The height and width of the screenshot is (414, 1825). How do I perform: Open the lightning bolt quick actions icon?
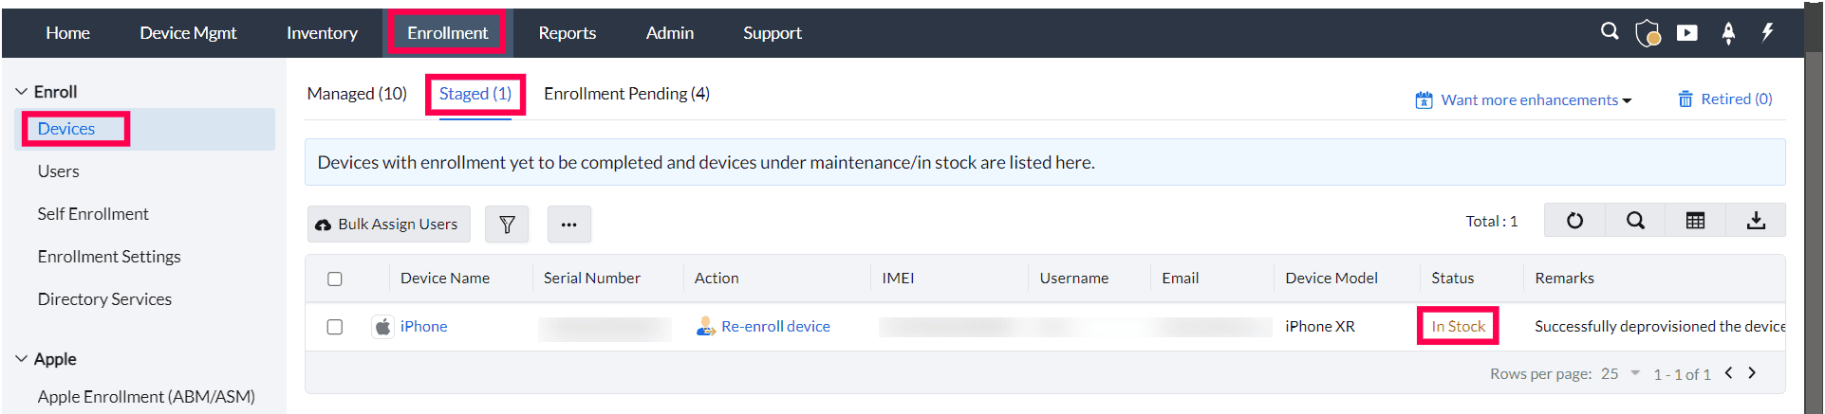click(1767, 32)
